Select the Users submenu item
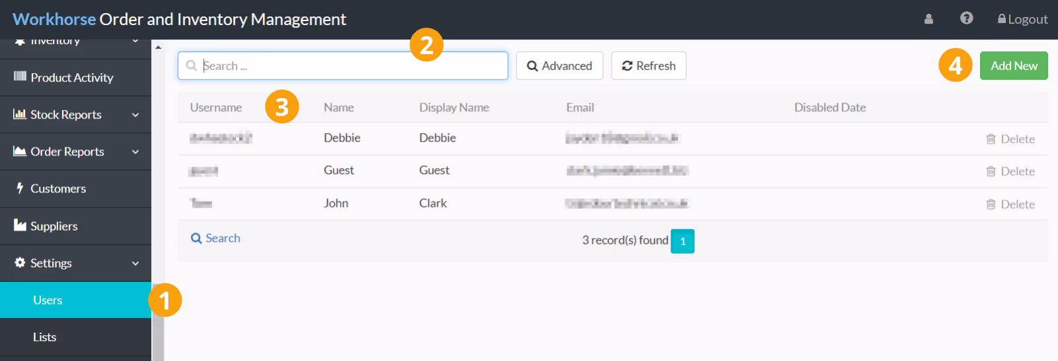Screen dimensions: 1058x361 75,300
